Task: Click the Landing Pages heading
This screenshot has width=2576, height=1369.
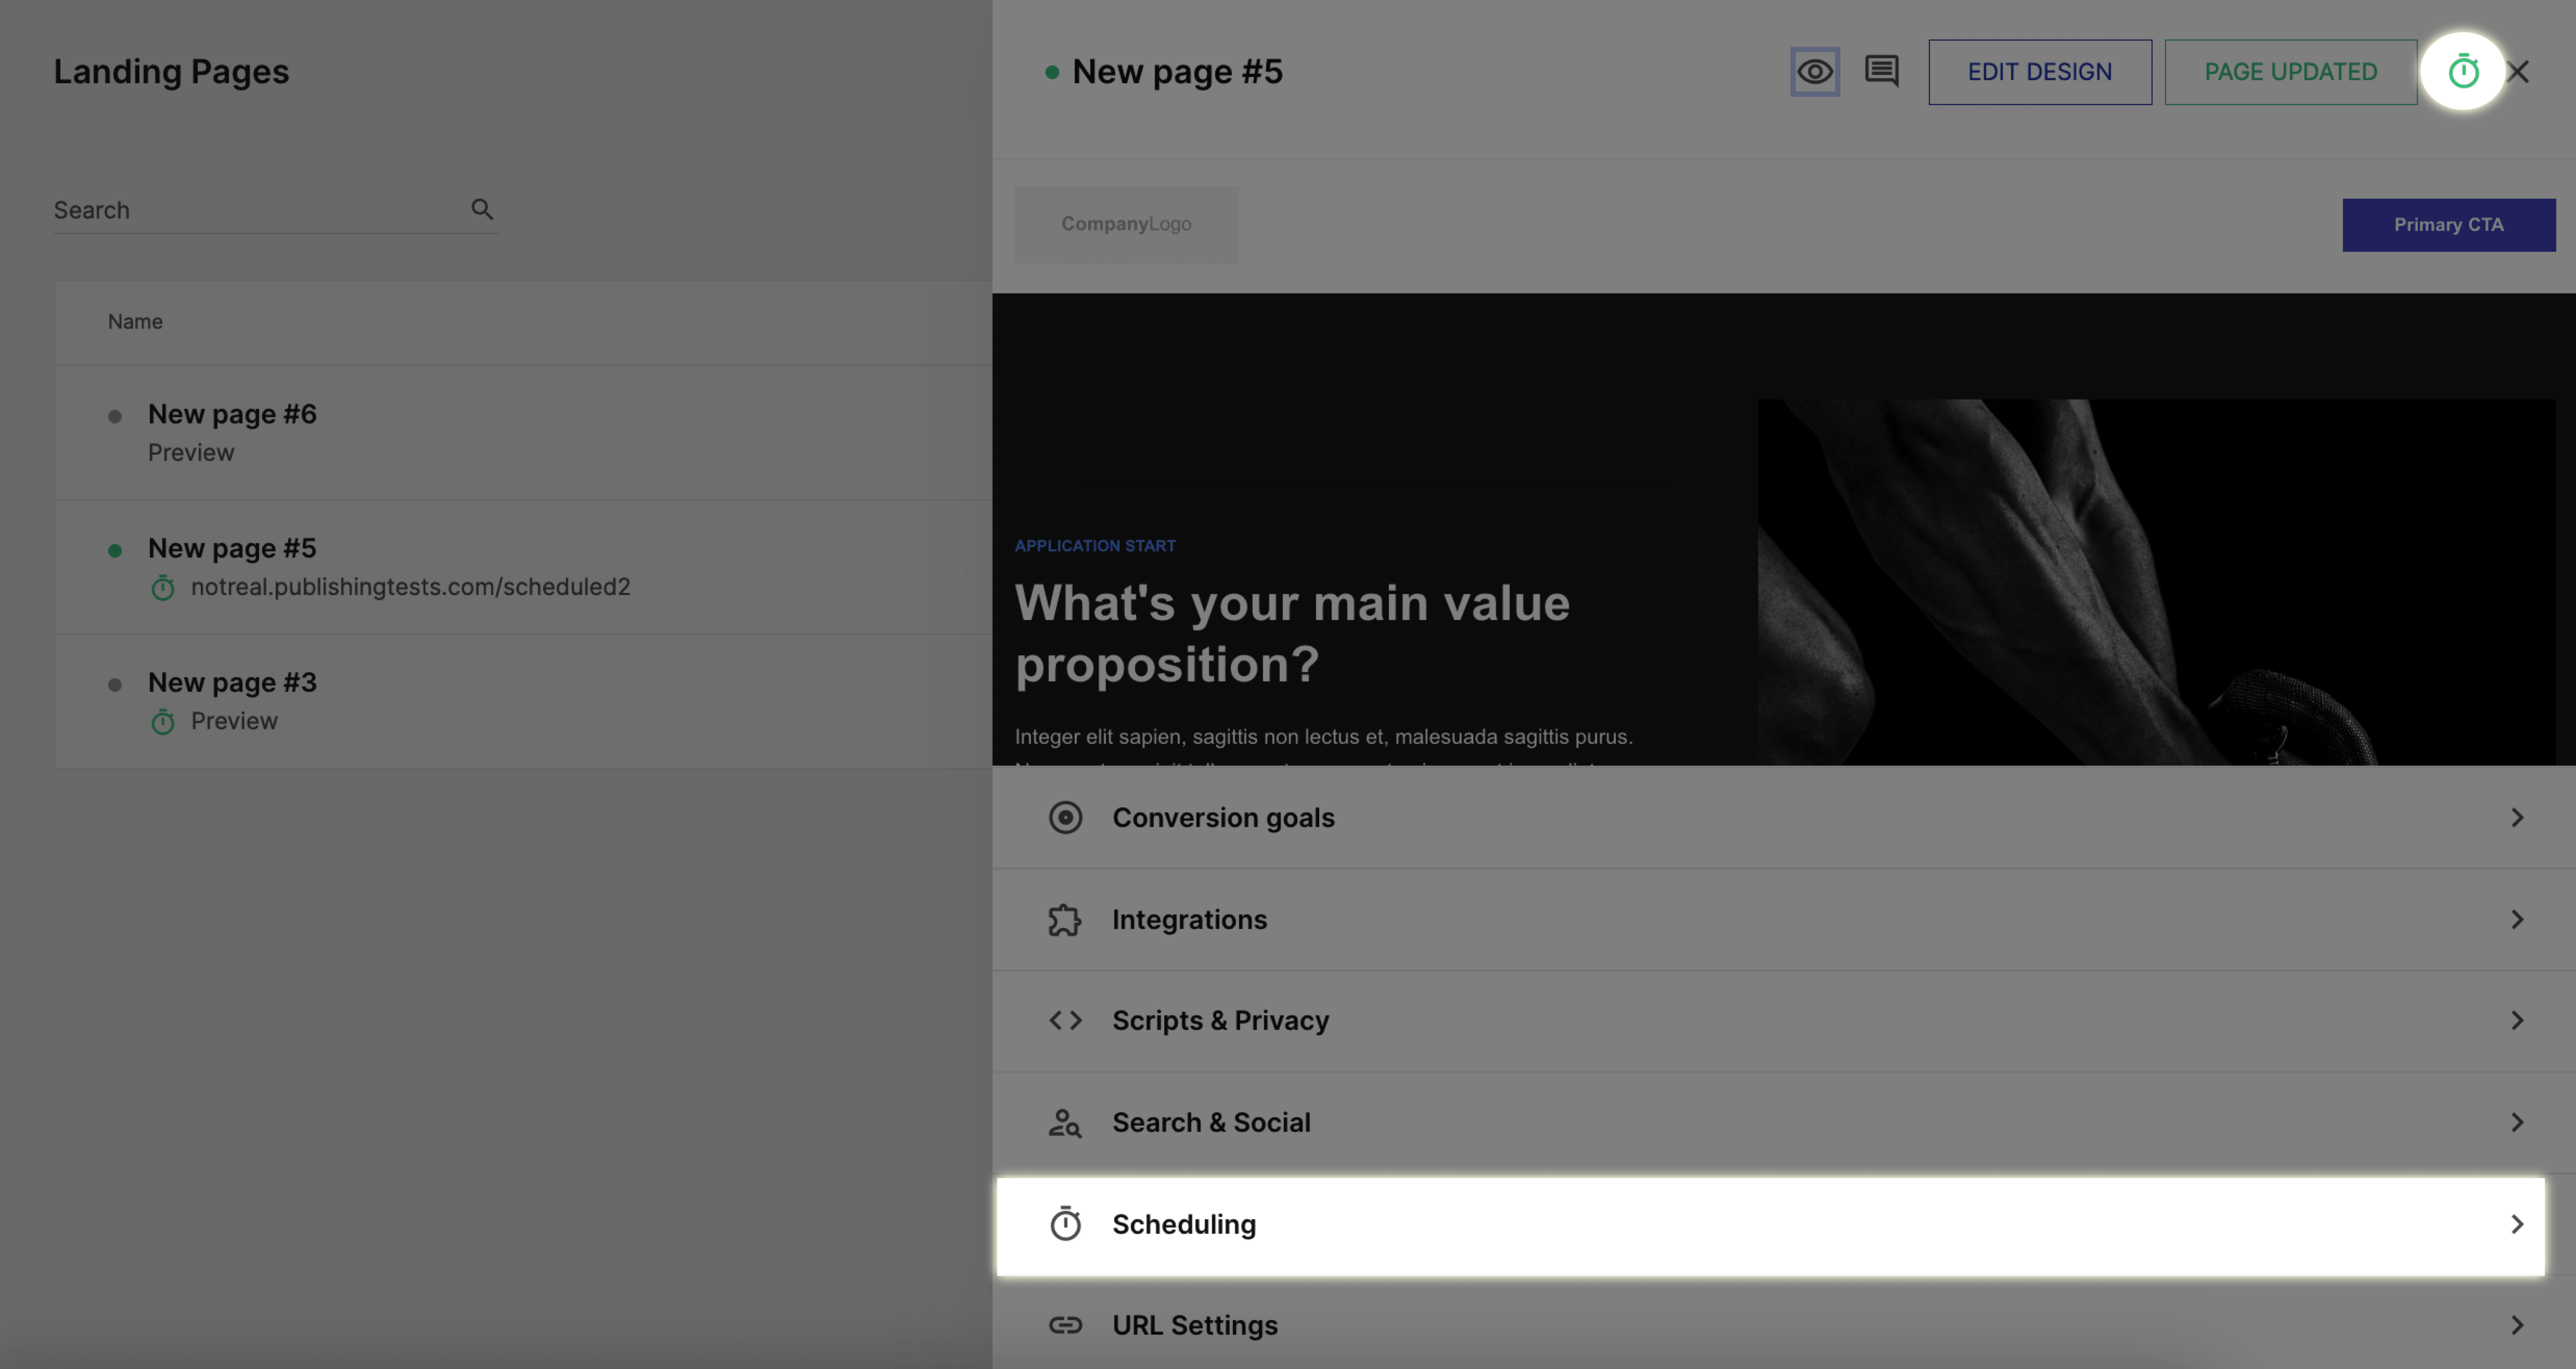Action: [x=171, y=72]
